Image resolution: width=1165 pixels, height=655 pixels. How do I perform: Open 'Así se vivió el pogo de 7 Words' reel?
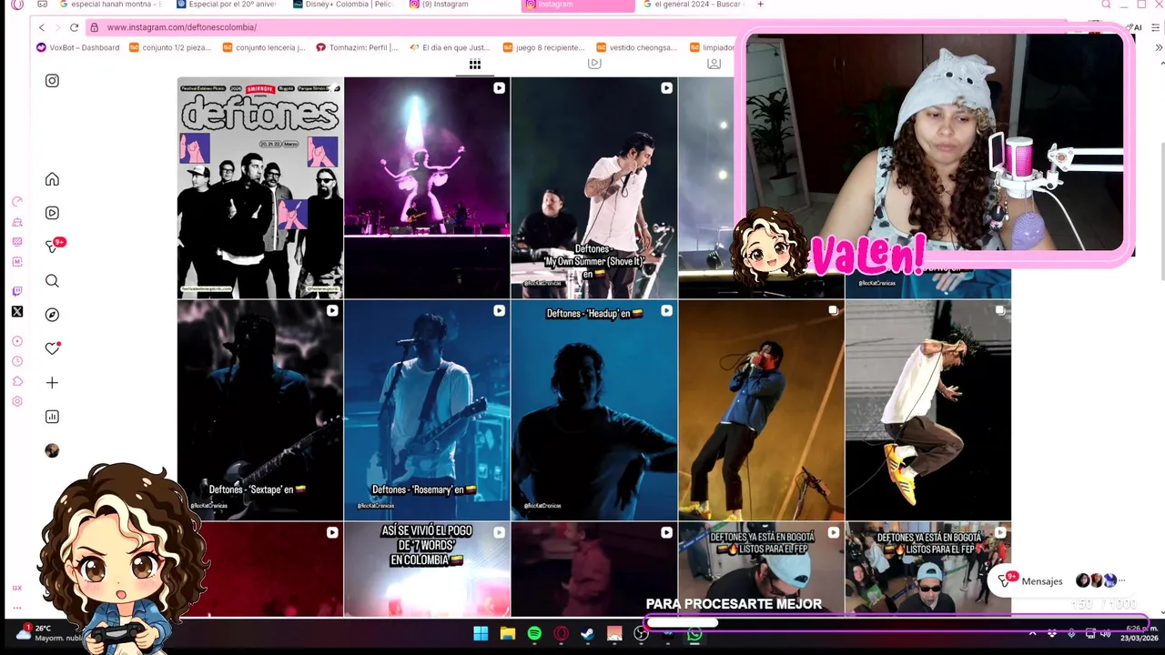pyautogui.click(x=427, y=569)
